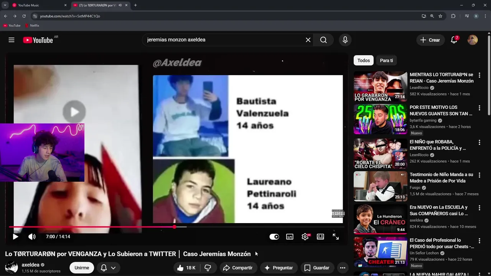Open Chrome three-dot menu
This screenshot has width=491, height=276.
485,16
